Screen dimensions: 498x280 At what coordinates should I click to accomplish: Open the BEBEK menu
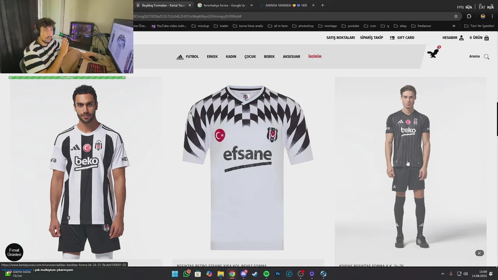(269, 57)
